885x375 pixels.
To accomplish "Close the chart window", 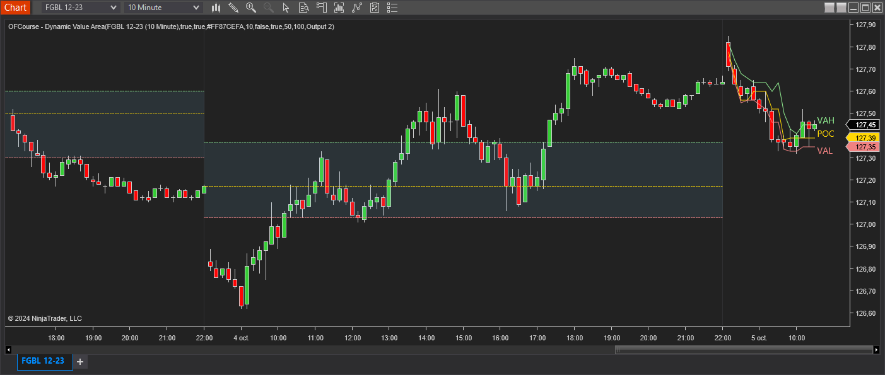I will [877, 8].
